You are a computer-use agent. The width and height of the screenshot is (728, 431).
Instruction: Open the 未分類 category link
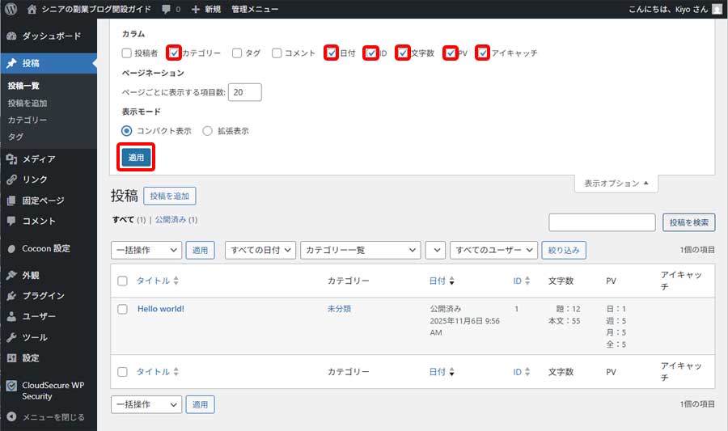point(339,309)
